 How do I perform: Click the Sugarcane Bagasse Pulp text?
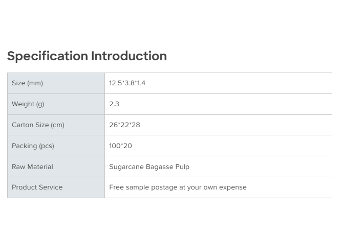(x=149, y=167)
